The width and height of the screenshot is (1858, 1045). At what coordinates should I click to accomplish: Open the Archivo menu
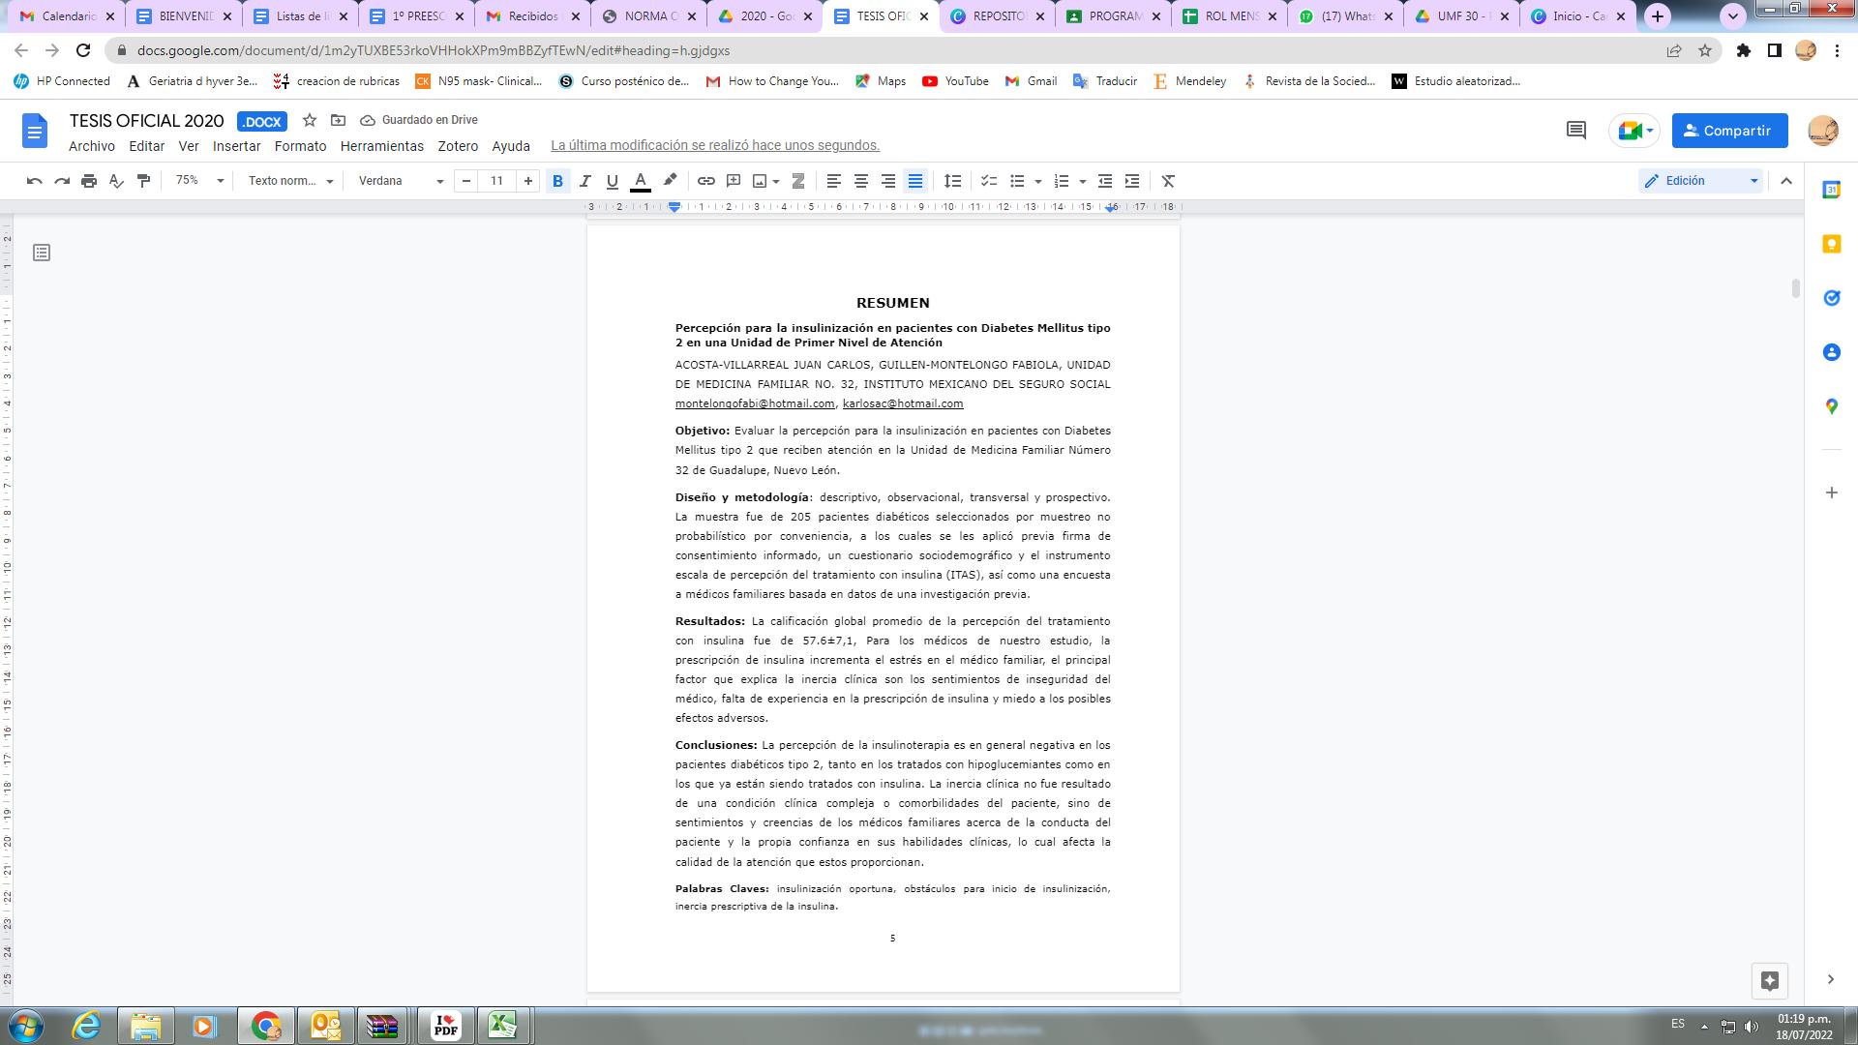92,146
